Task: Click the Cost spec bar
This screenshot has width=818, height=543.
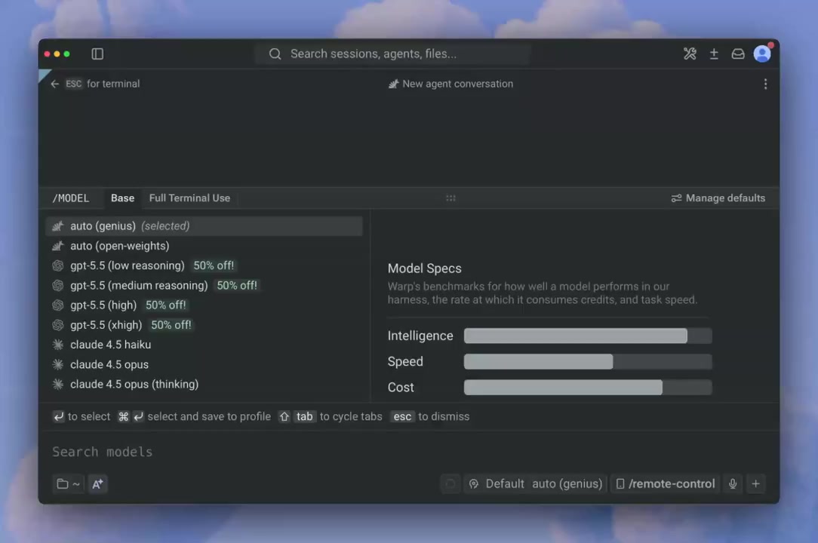Action: (x=587, y=388)
